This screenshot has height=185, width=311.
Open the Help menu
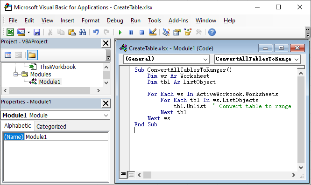coord(229,21)
